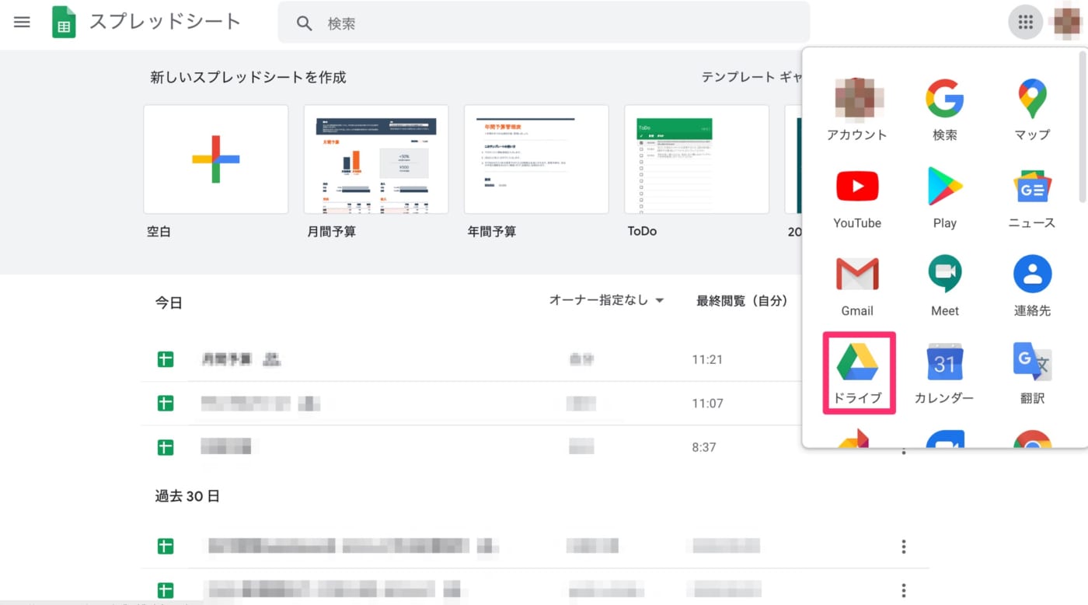Image resolution: width=1088 pixels, height=605 pixels.
Task: Open second file under 過去 30 日
Action: pyautogui.click(x=535, y=589)
